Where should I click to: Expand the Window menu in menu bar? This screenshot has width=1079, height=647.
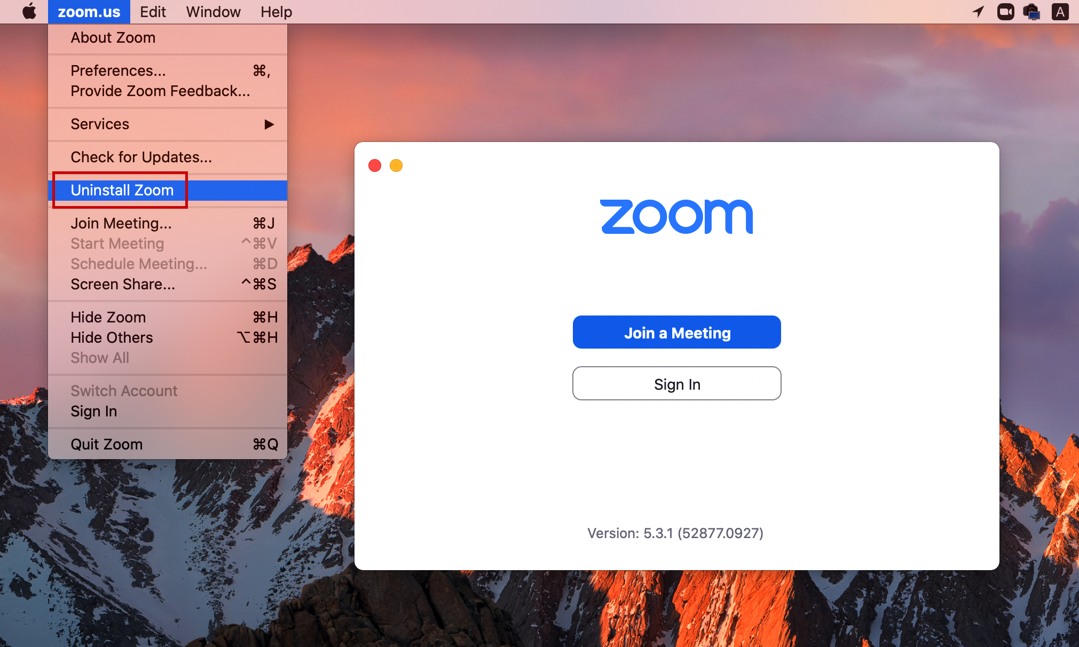pos(214,12)
